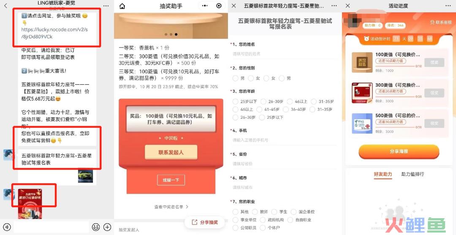Open the chat header three-dot menu

(106, 6)
